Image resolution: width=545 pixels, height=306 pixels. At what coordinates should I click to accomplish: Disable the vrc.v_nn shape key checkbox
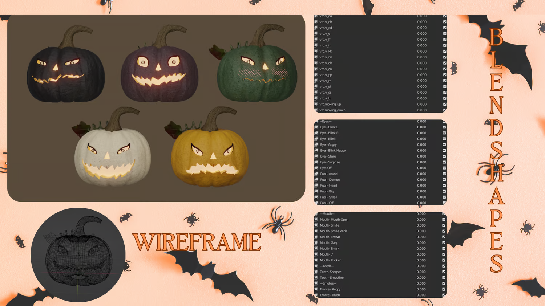tap(445, 57)
